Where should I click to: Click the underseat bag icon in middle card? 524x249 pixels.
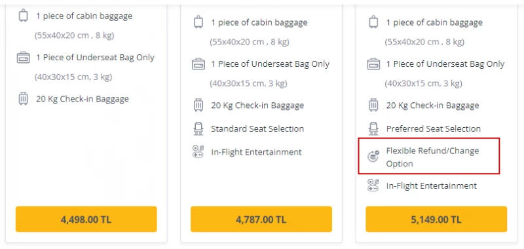(x=198, y=64)
